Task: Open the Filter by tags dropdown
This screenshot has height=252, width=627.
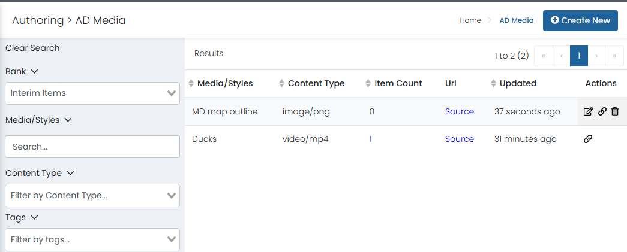Action: click(92, 239)
